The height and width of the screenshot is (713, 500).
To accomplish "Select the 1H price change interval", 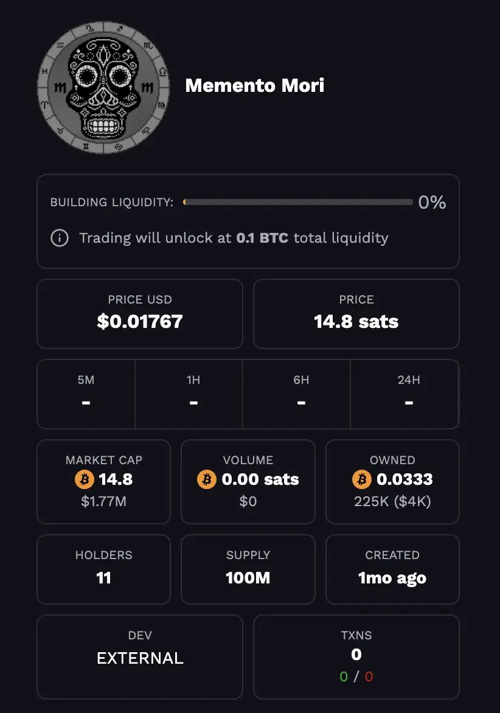I will [193, 394].
